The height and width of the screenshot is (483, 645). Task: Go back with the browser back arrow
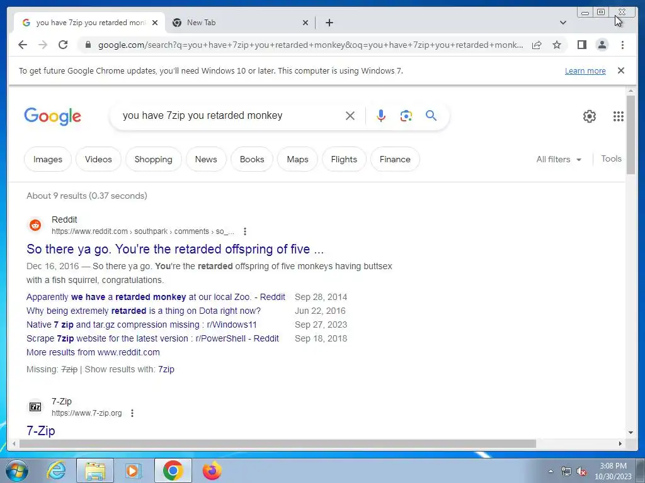[x=23, y=45]
